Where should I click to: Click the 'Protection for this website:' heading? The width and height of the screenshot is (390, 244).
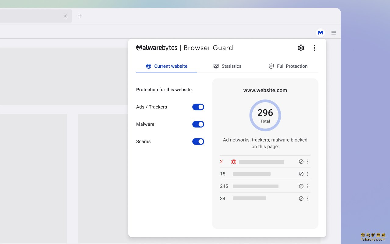tap(165, 90)
